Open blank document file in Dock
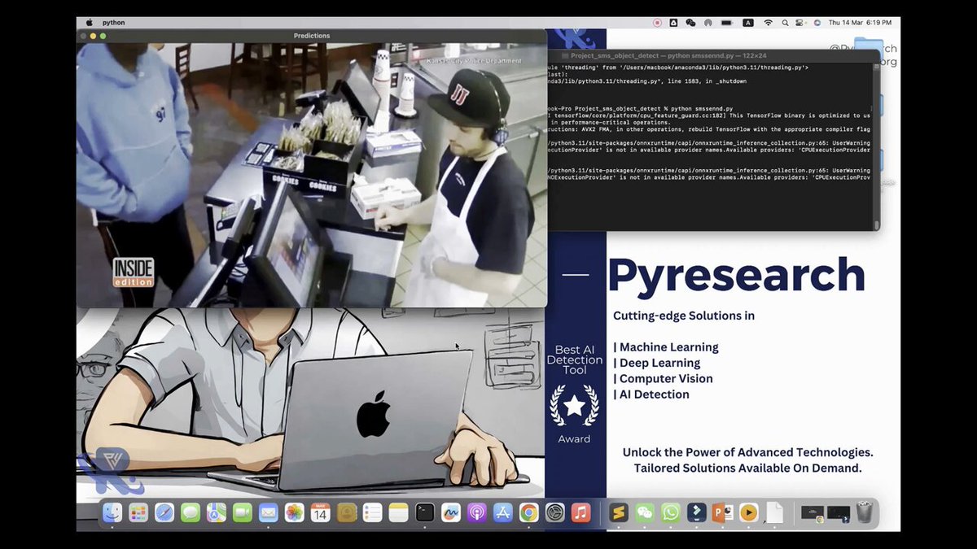977x549 pixels. tap(774, 512)
